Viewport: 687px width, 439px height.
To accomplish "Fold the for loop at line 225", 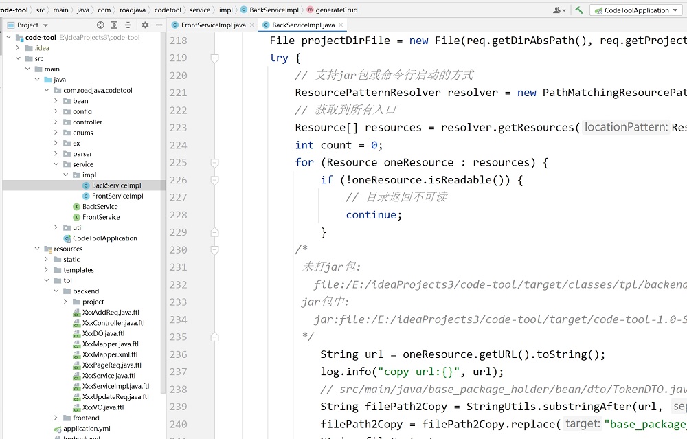I will coord(214,163).
